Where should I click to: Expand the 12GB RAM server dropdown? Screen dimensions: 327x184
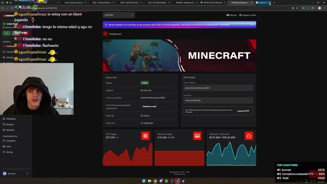click(x=119, y=15)
